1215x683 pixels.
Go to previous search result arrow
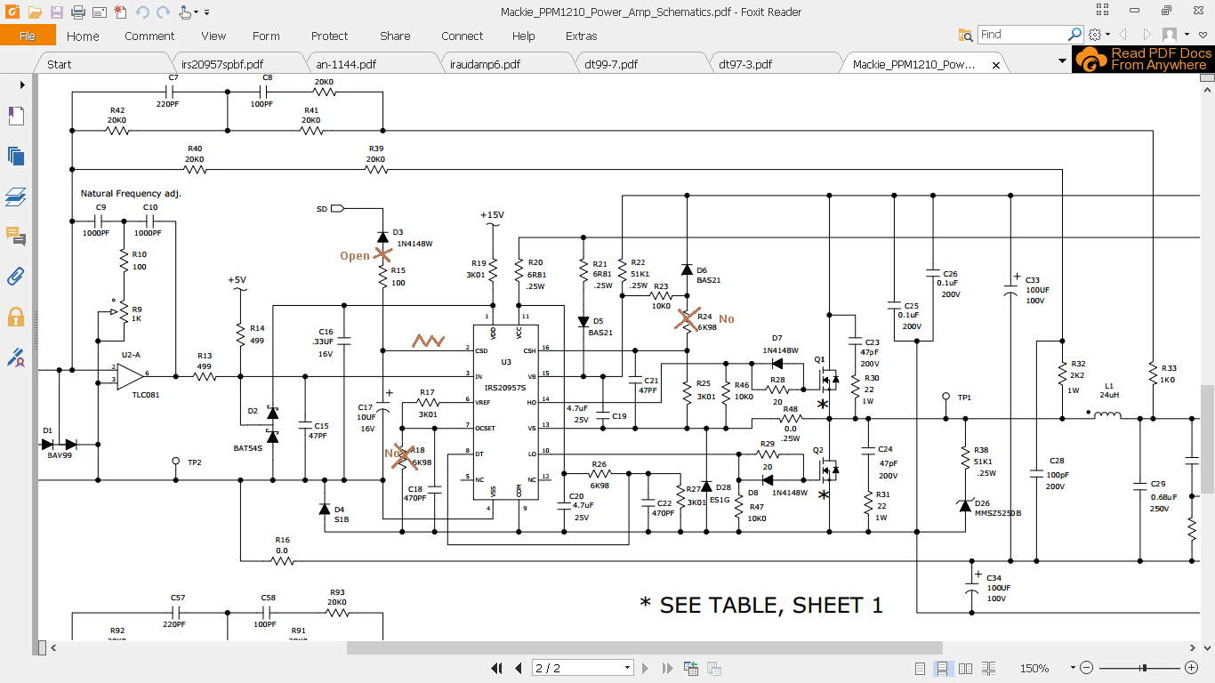pyautogui.click(x=1122, y=35)
